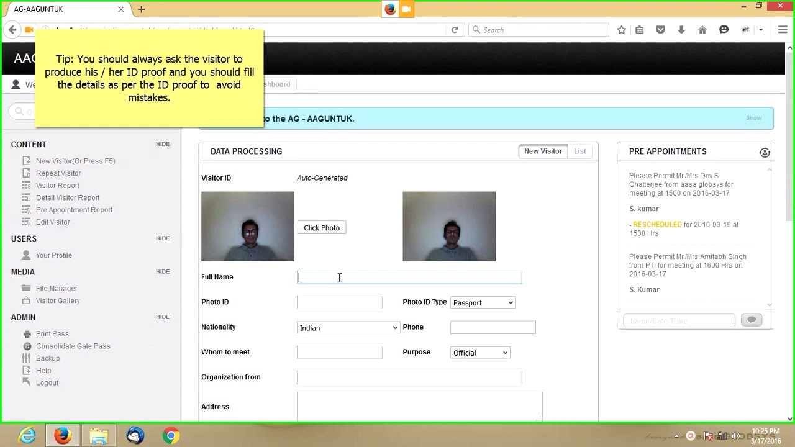
Task: Save page to Pocket
Action: click(x=661, y=30)
